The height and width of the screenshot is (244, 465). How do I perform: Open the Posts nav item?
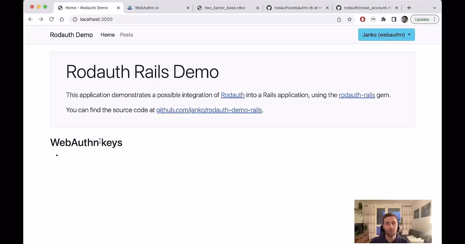[126, 35]
